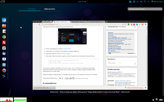Viewport: 164px width, 102px height.
Task: Click the screenshot thumbnail in the blog post
Action: [x=72, y=36]
